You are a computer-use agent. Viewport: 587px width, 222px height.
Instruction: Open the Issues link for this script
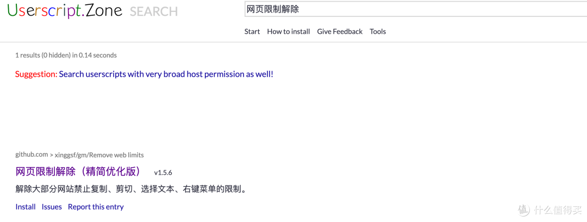click(52, 207)
